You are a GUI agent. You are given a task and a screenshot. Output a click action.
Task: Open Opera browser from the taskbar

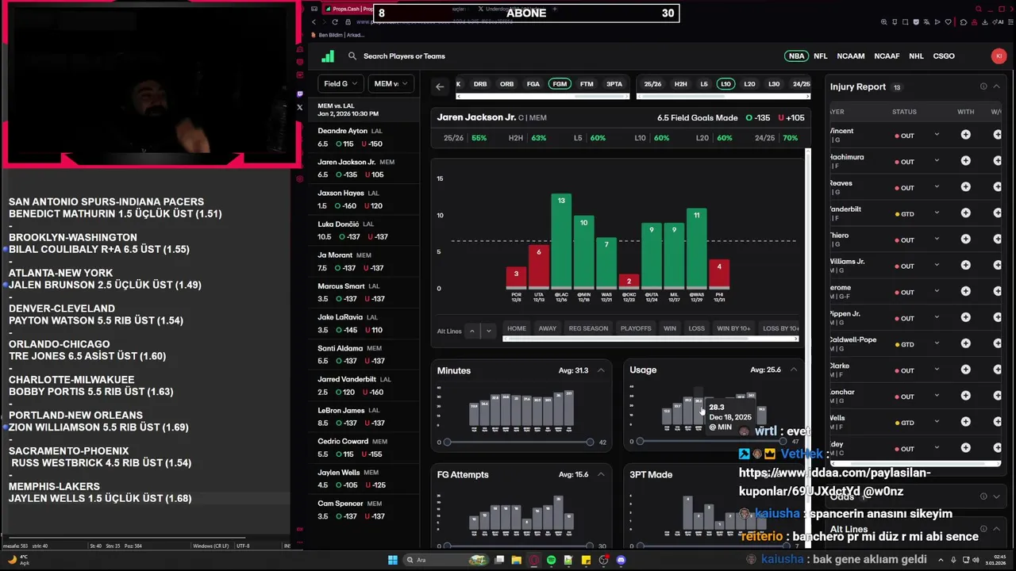point(533,560)
